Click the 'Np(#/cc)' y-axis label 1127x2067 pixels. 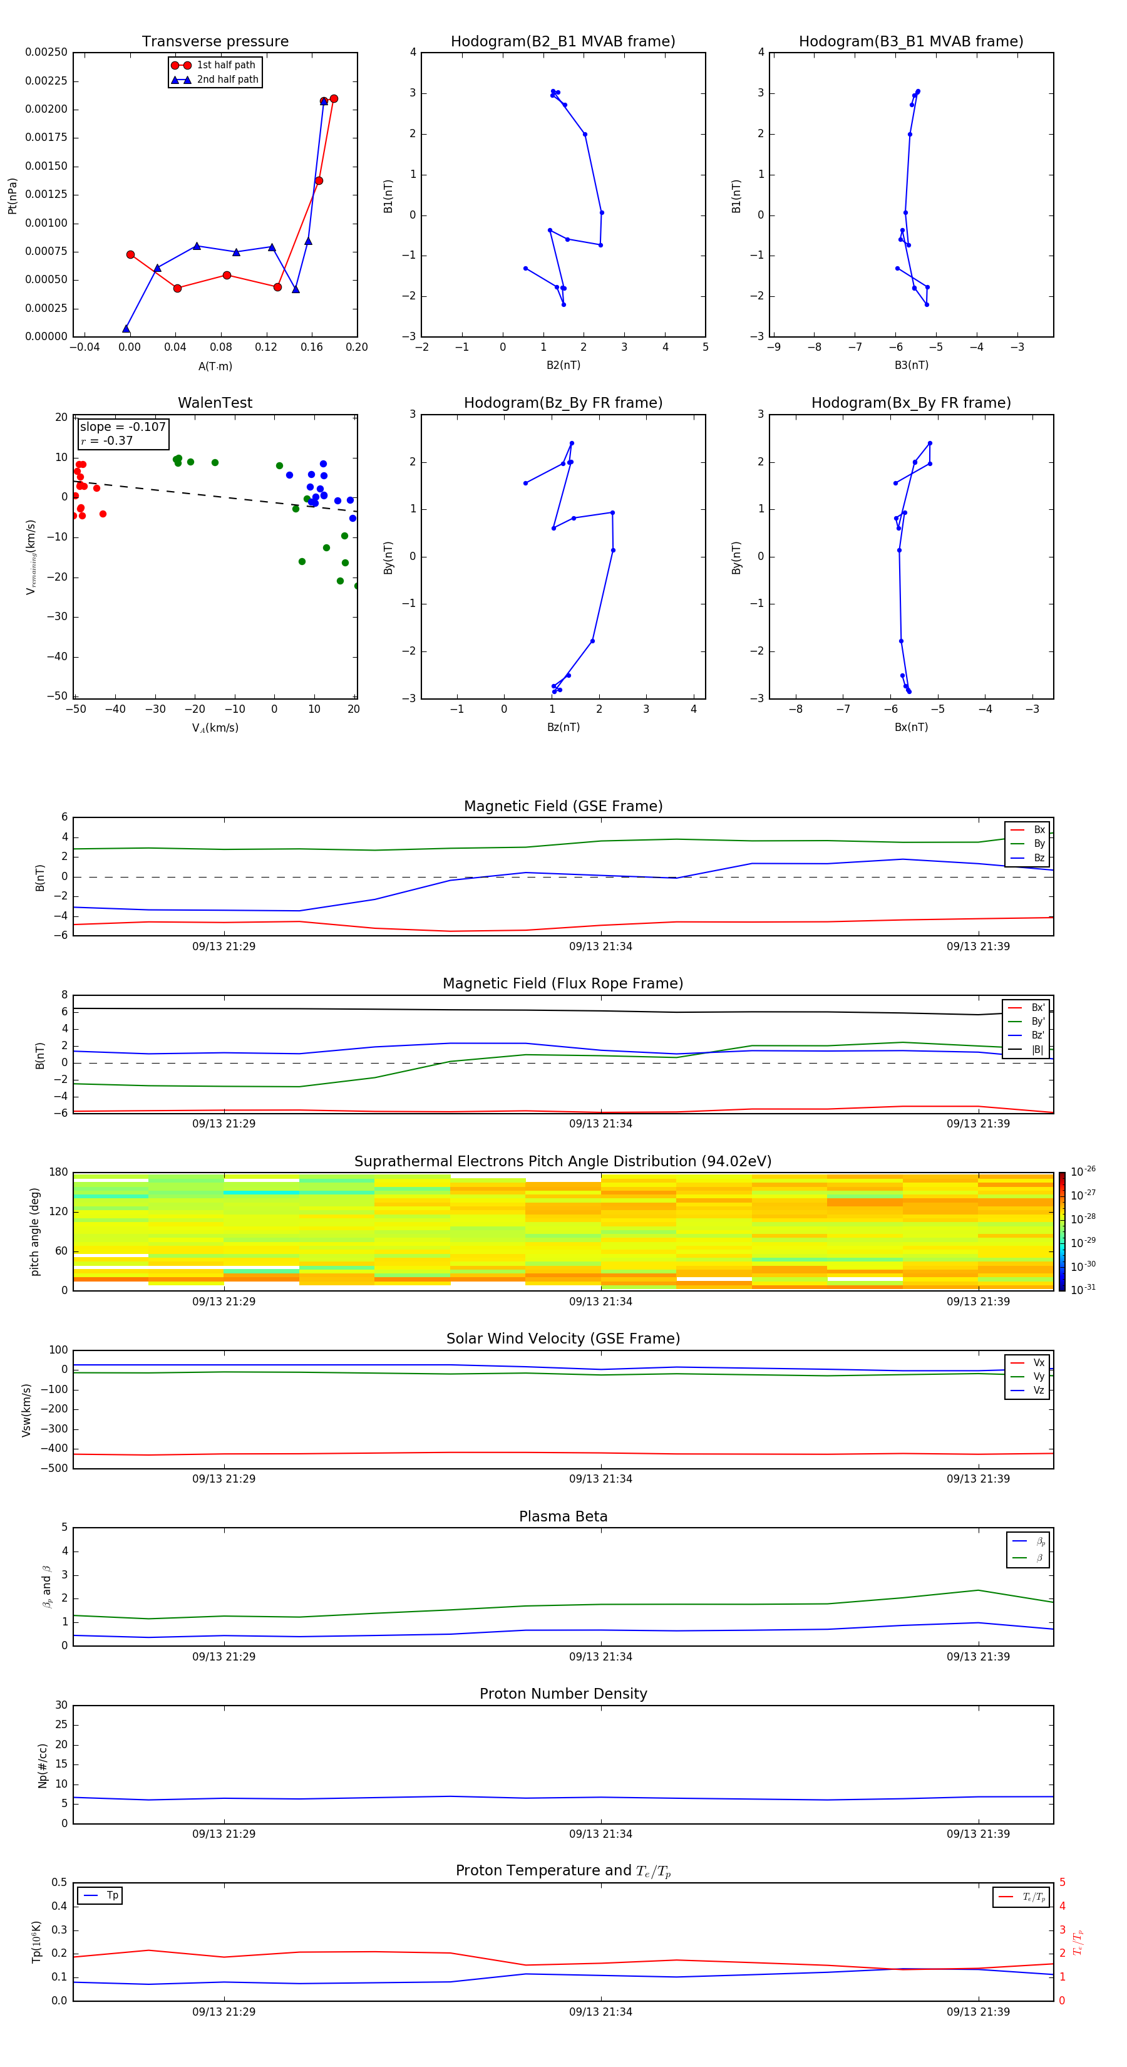43,1765
